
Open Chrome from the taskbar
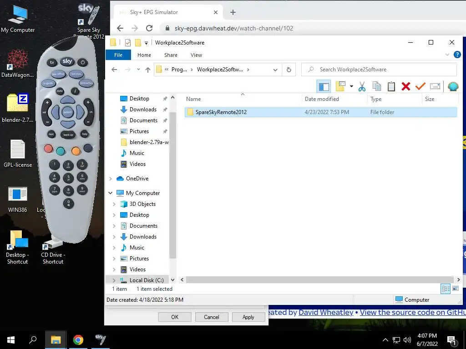[x=78, y=340]
